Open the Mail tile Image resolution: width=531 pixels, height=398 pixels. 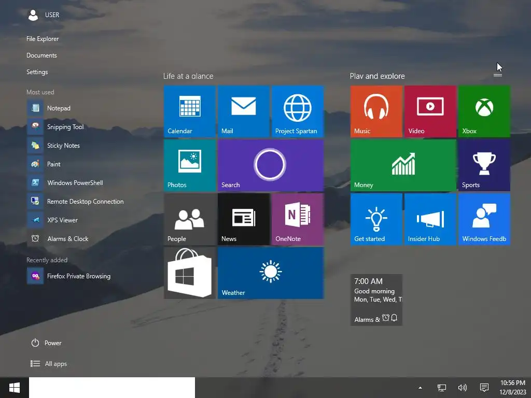click(x=244, y=111)
